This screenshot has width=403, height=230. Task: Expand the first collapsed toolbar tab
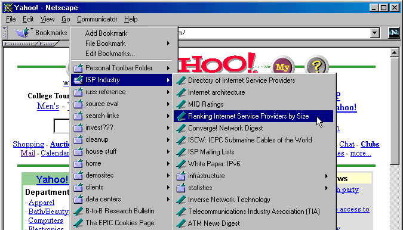pos(20,43)
